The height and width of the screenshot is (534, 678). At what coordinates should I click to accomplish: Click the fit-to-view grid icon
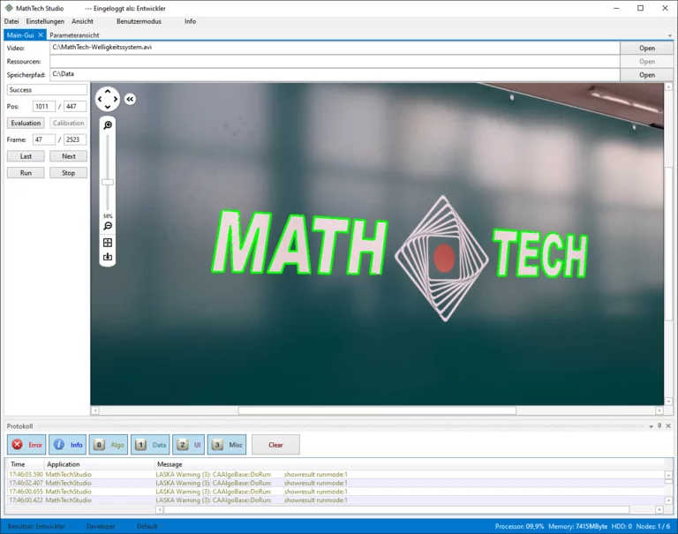108,243
